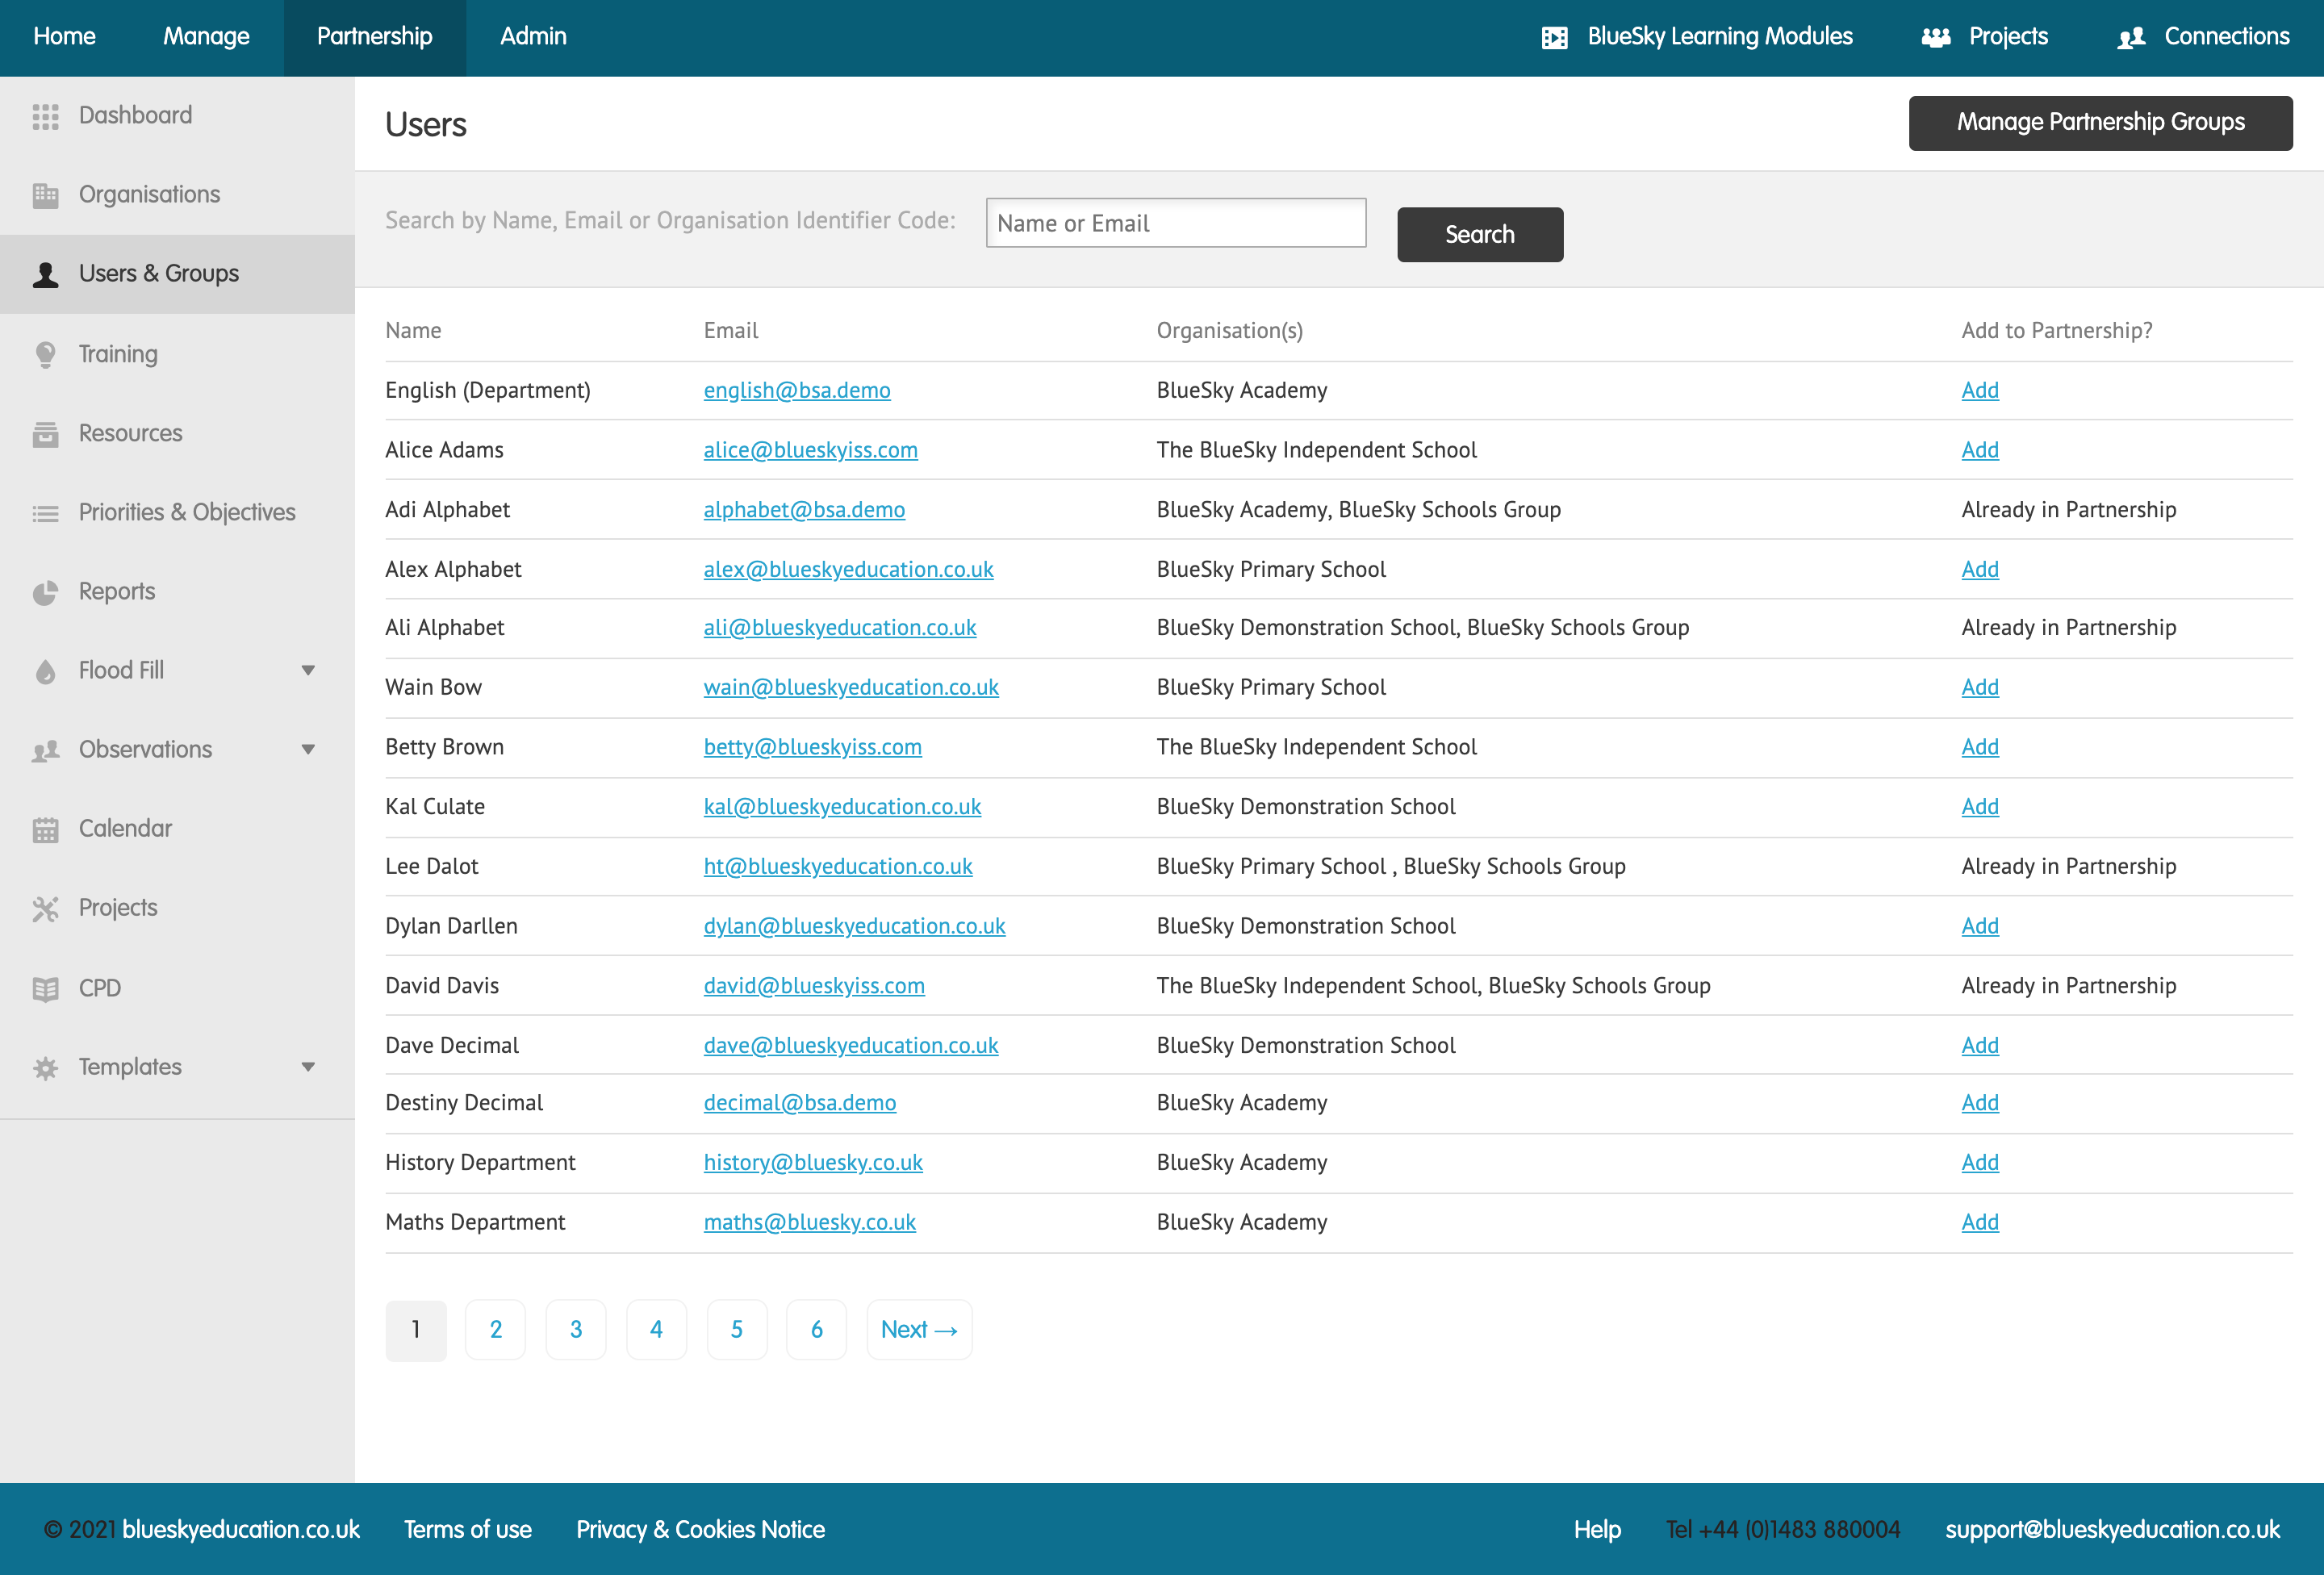Add Maths Department to partnership
Screen dimensions: 2324x1575
click(1980, 1223)
